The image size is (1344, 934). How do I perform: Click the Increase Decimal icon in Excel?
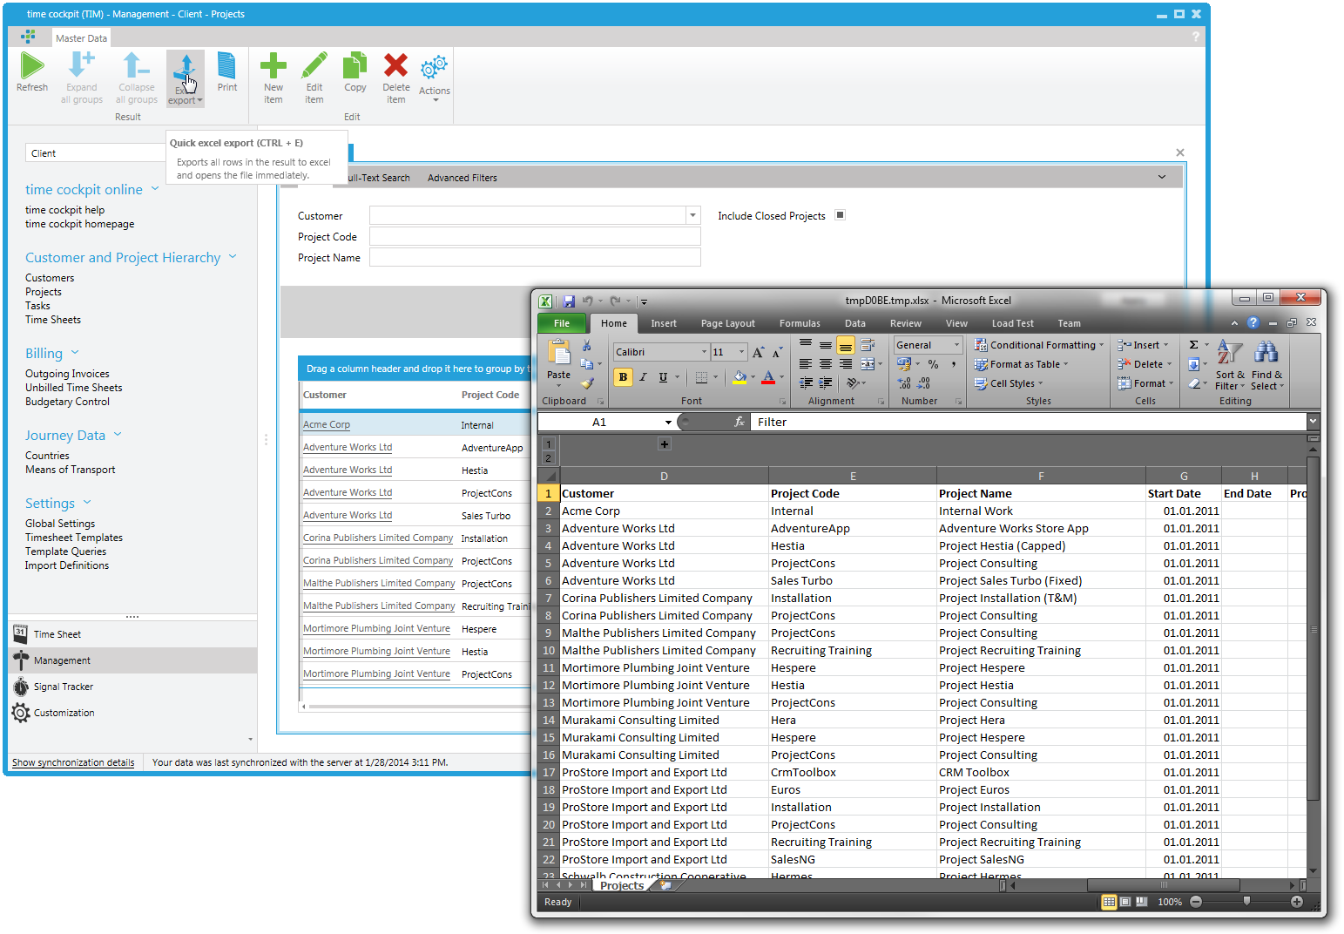pos(904,383)
